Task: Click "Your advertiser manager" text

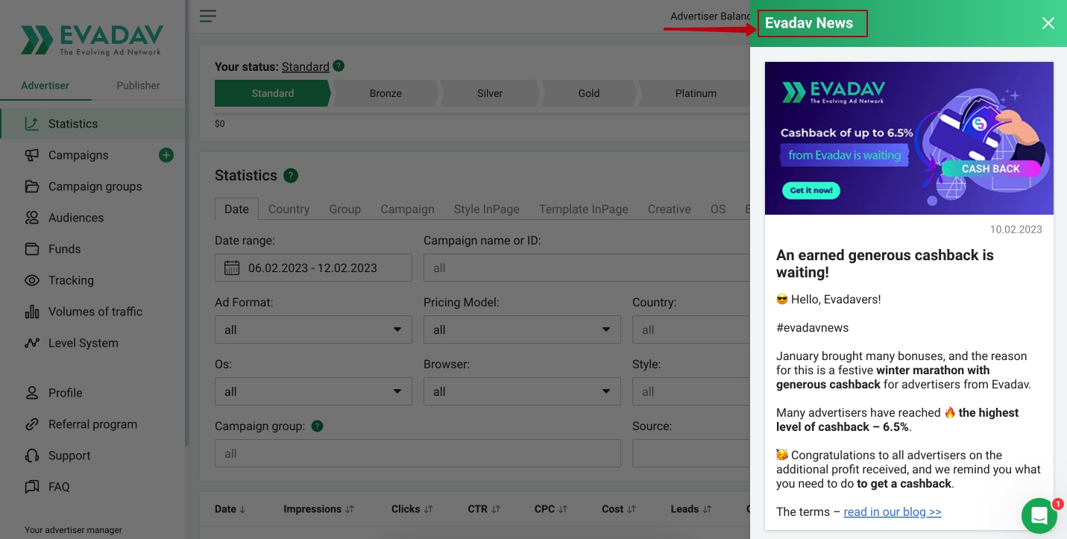Action: pyautogui.click(x=73, y=530)
